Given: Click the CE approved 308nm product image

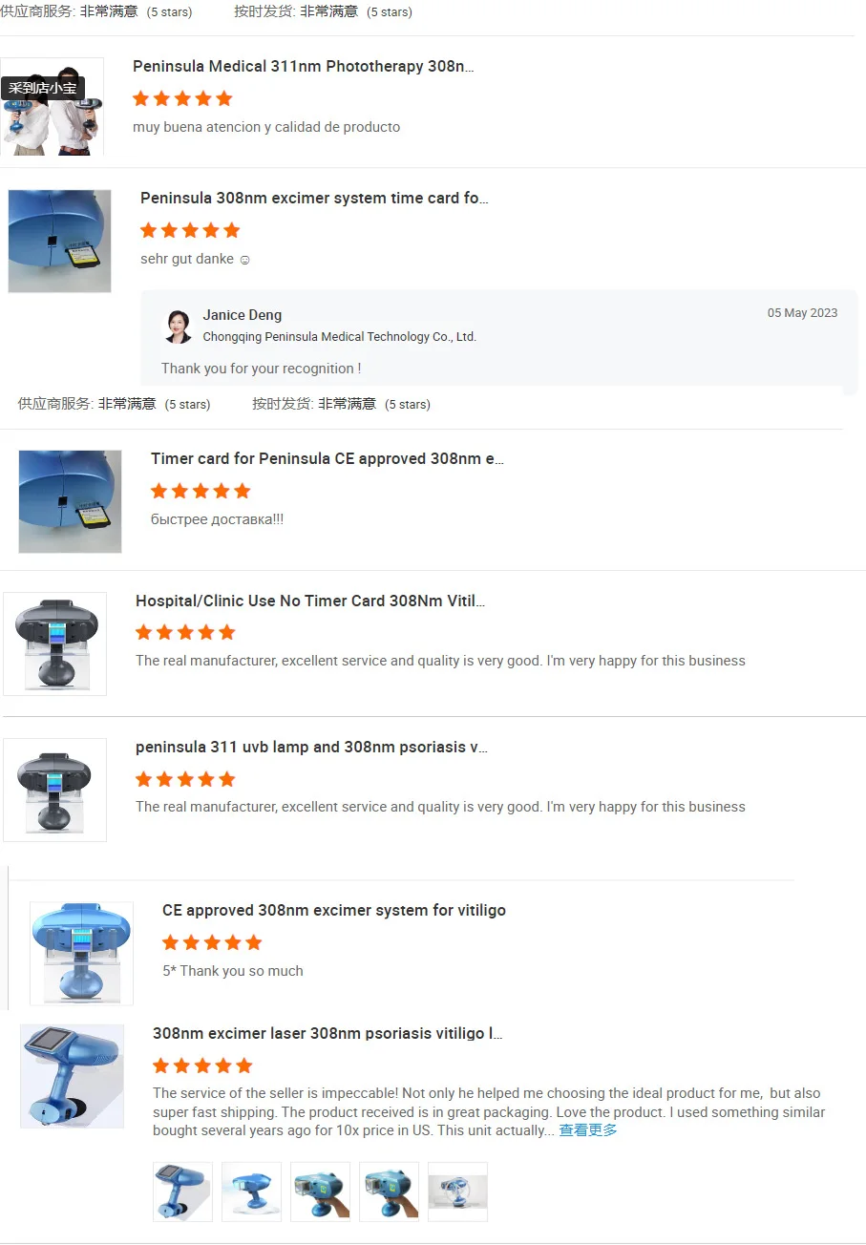Looking at the screenshot, I should [x=81, y=953].
